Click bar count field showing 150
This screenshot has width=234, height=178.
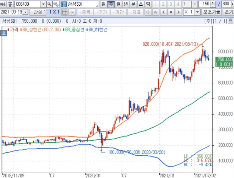[204, 4]
